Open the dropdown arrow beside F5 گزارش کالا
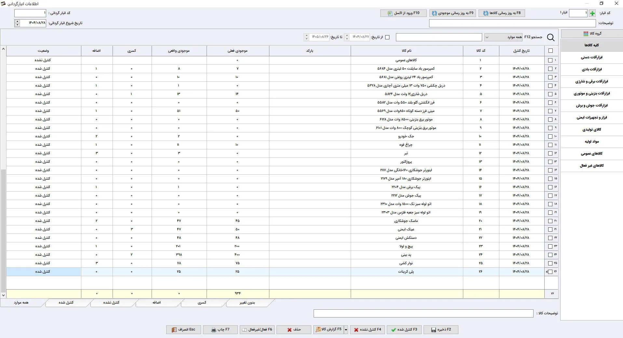Image resolution: width=623 pixels, height=338 pixels. 346,330
